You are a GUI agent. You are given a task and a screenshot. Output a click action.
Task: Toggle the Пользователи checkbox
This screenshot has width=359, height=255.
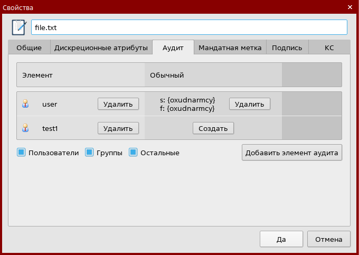click(22, 153)
